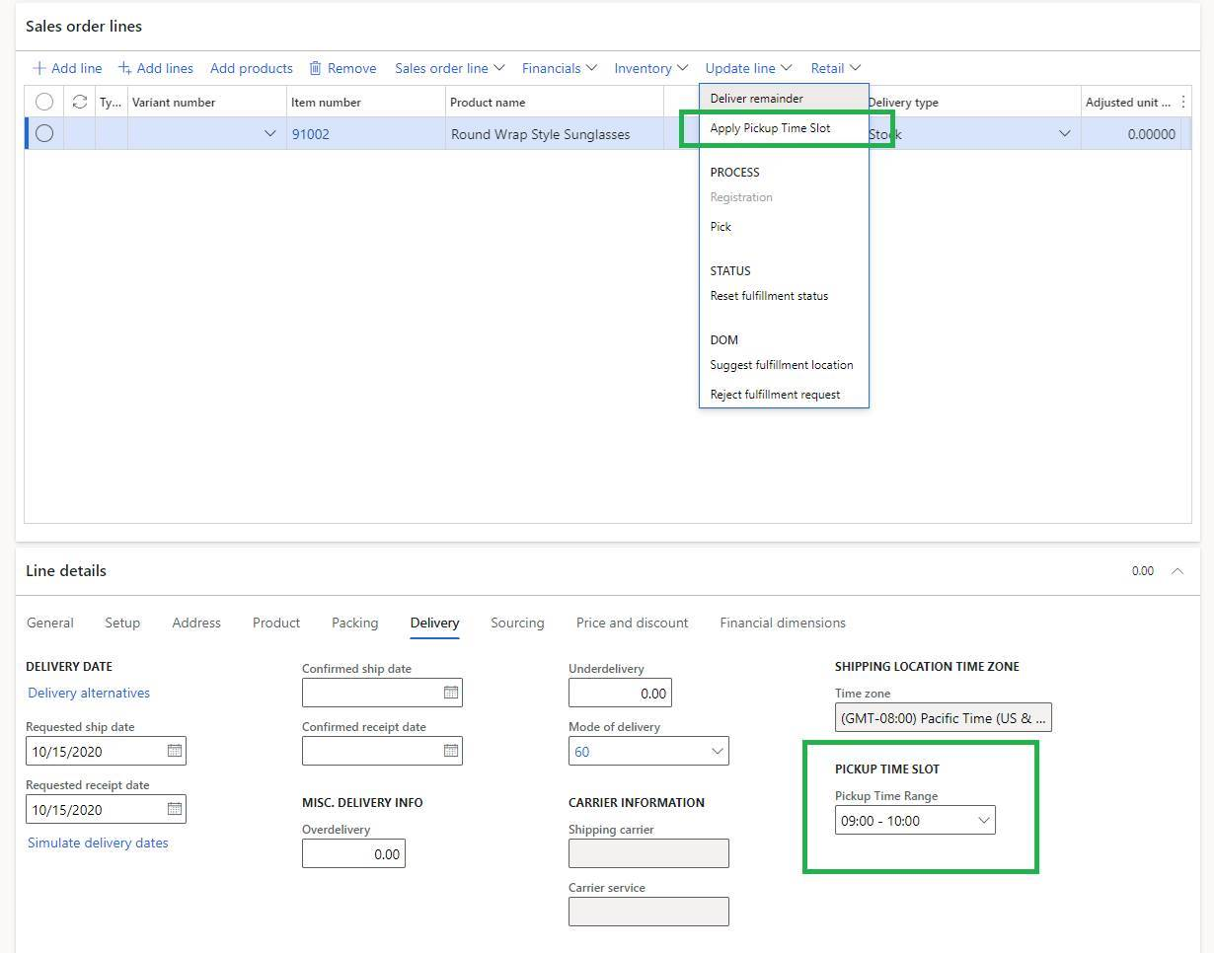Screen dimensions: 1214x953
Task: Open the Confirmed ship date calendar picker
Action: tap(452, 693)
